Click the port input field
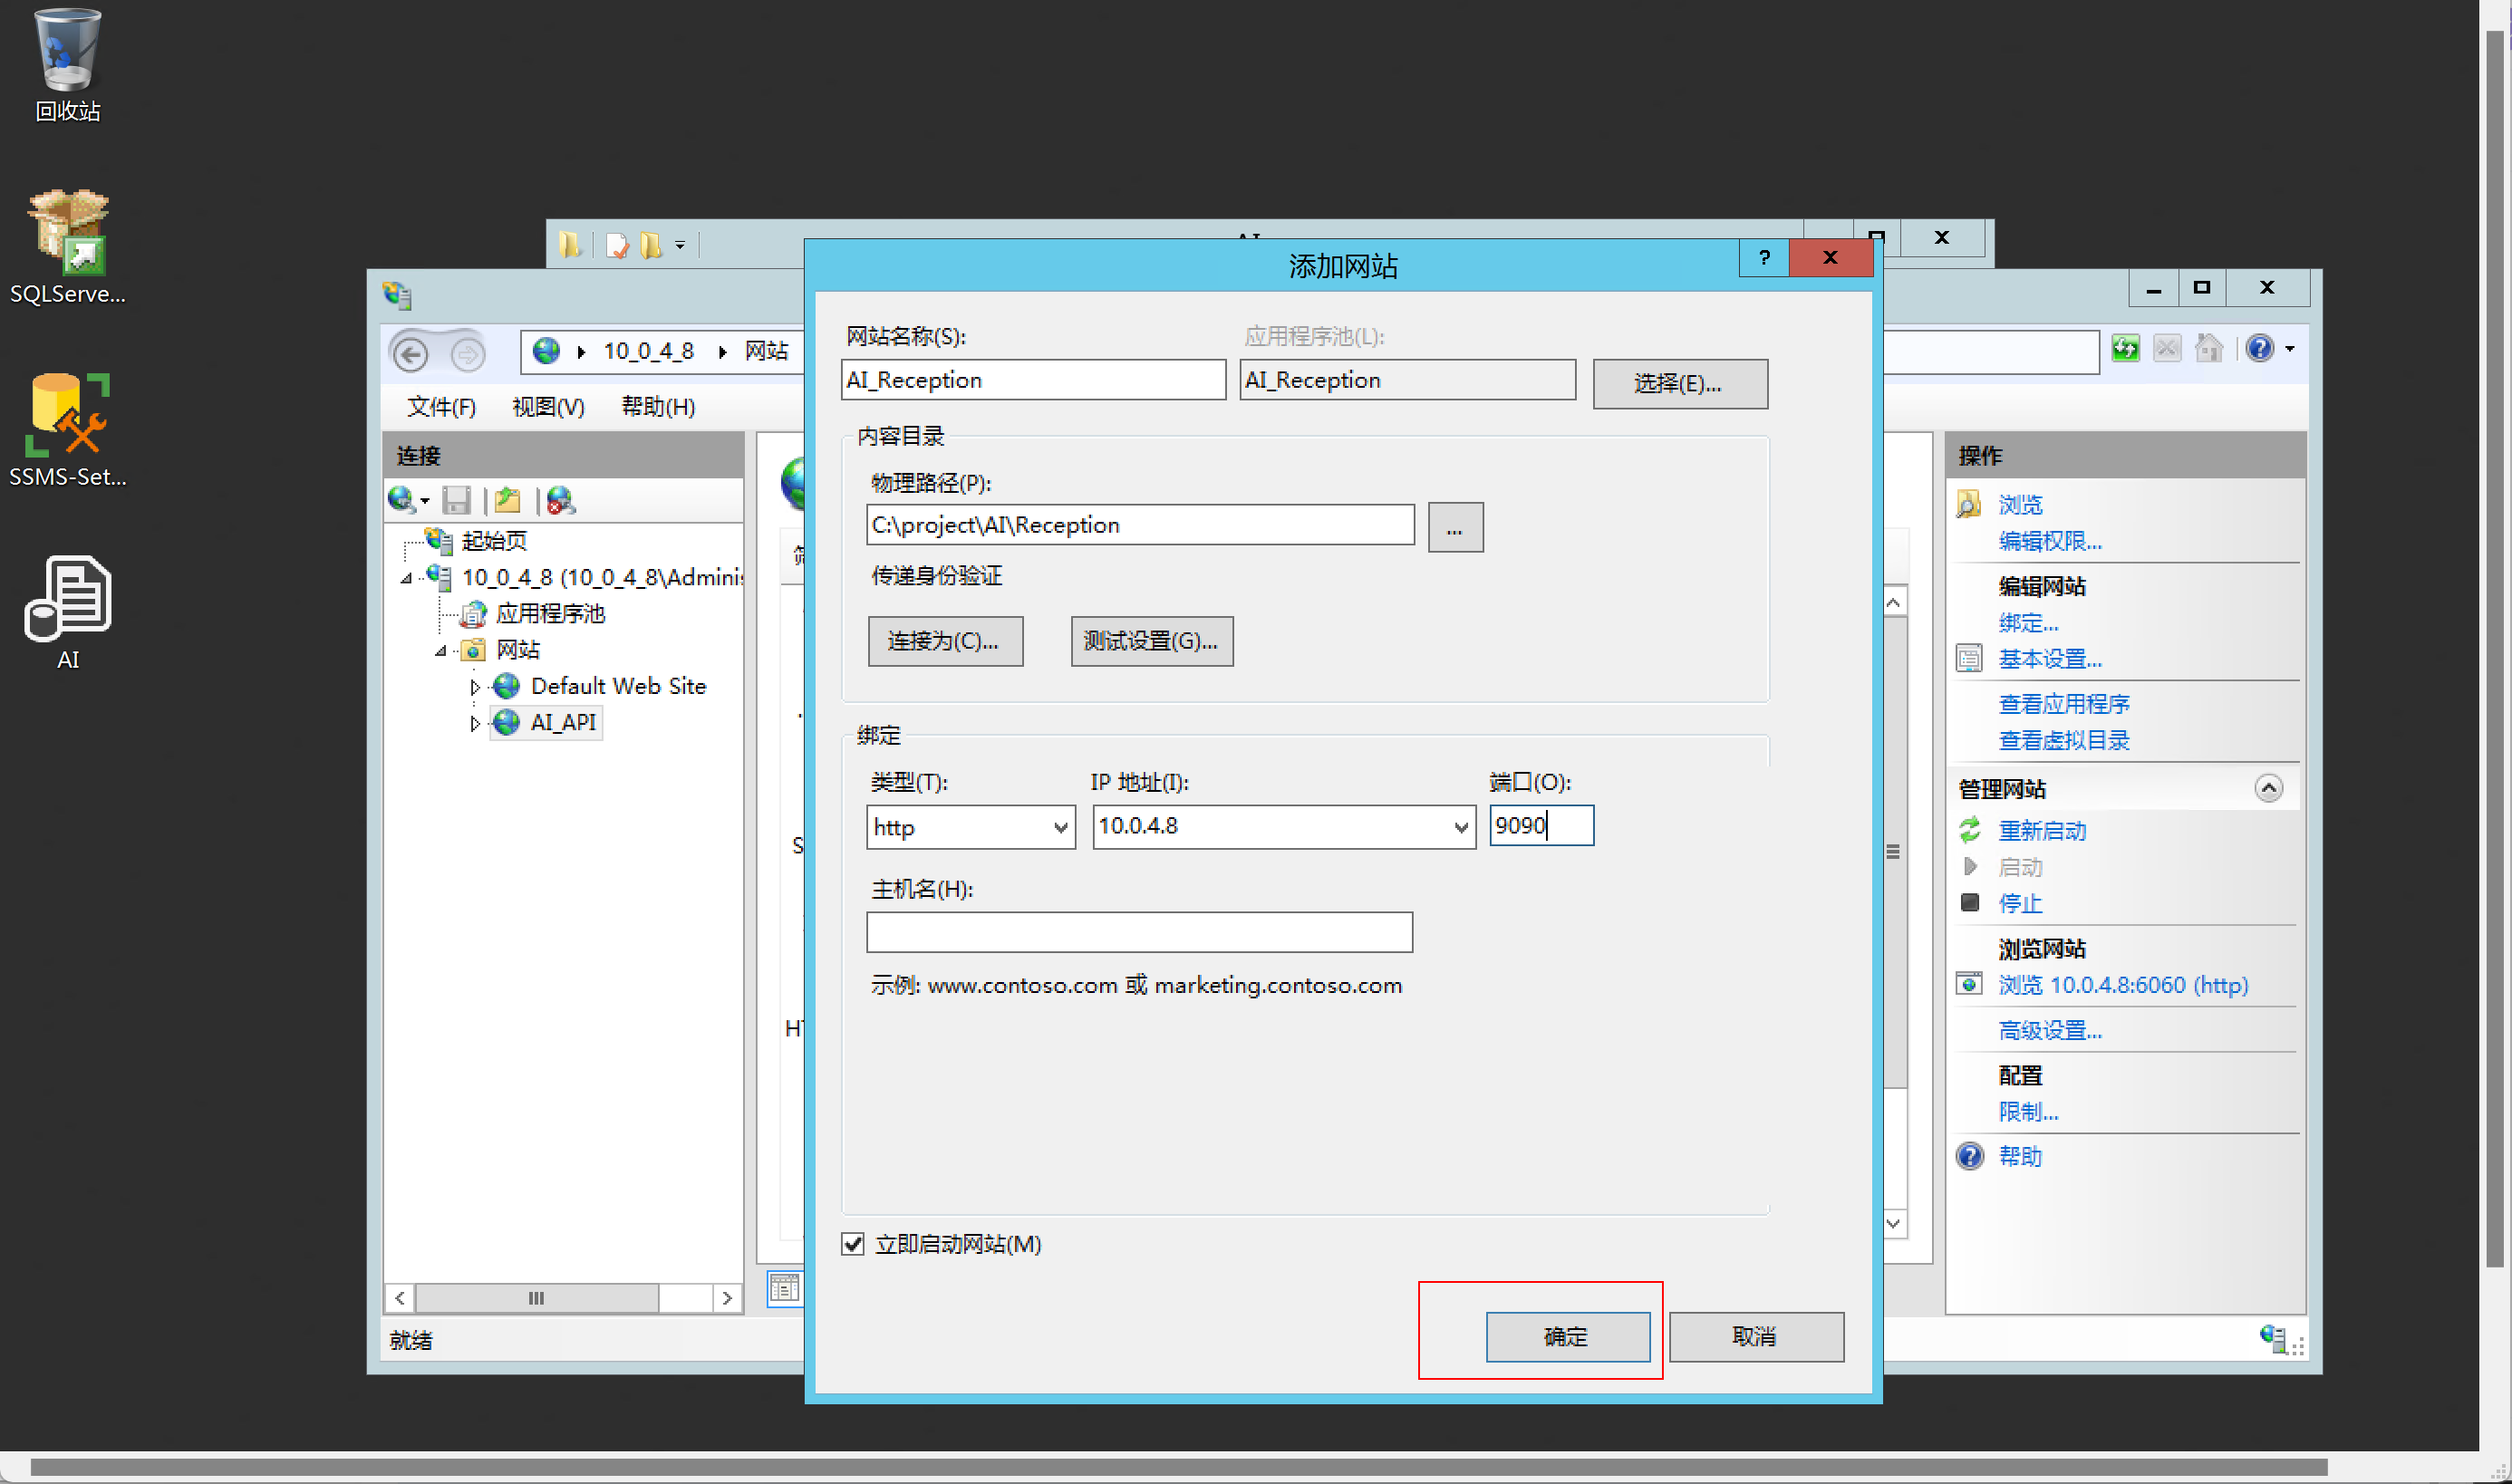2512x1484 pixels. tap(1541, 826)
